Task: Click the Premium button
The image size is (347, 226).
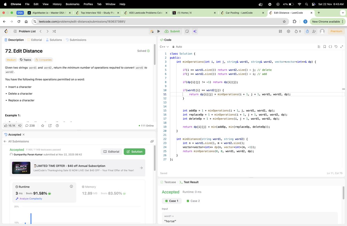Action: 336,31
